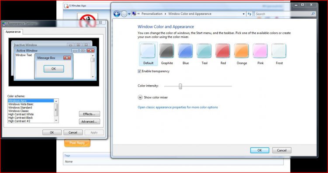Select Windows Vista Basic color scheme

tap(21, 104)
